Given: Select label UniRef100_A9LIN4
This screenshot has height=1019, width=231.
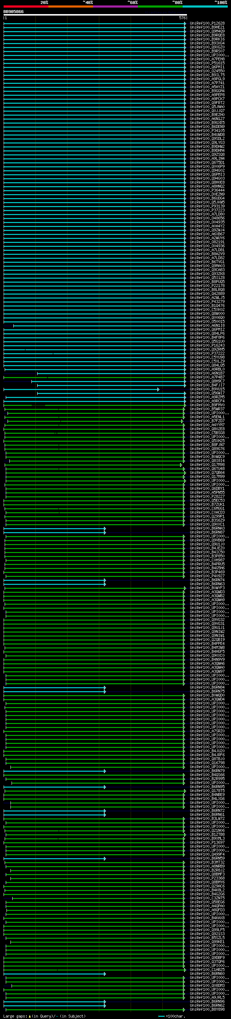Looking at the screenshot, I should tap(207, 159).
